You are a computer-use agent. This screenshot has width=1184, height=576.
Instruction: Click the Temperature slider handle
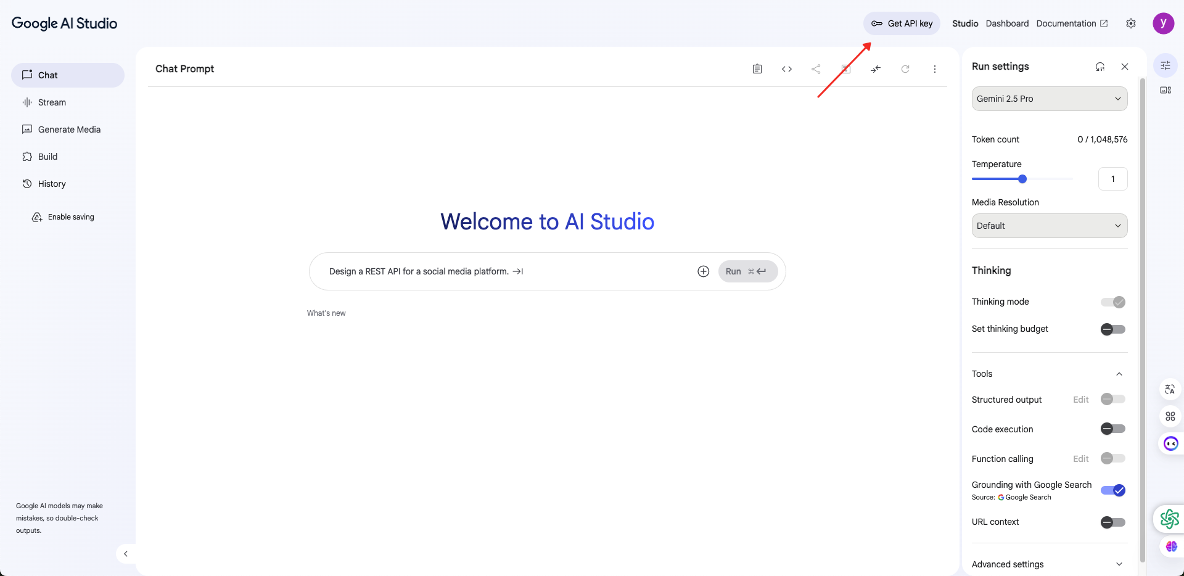pyautogui.click(x=1022, y=179)
